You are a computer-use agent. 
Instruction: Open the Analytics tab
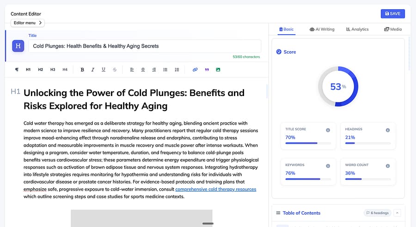357,29
